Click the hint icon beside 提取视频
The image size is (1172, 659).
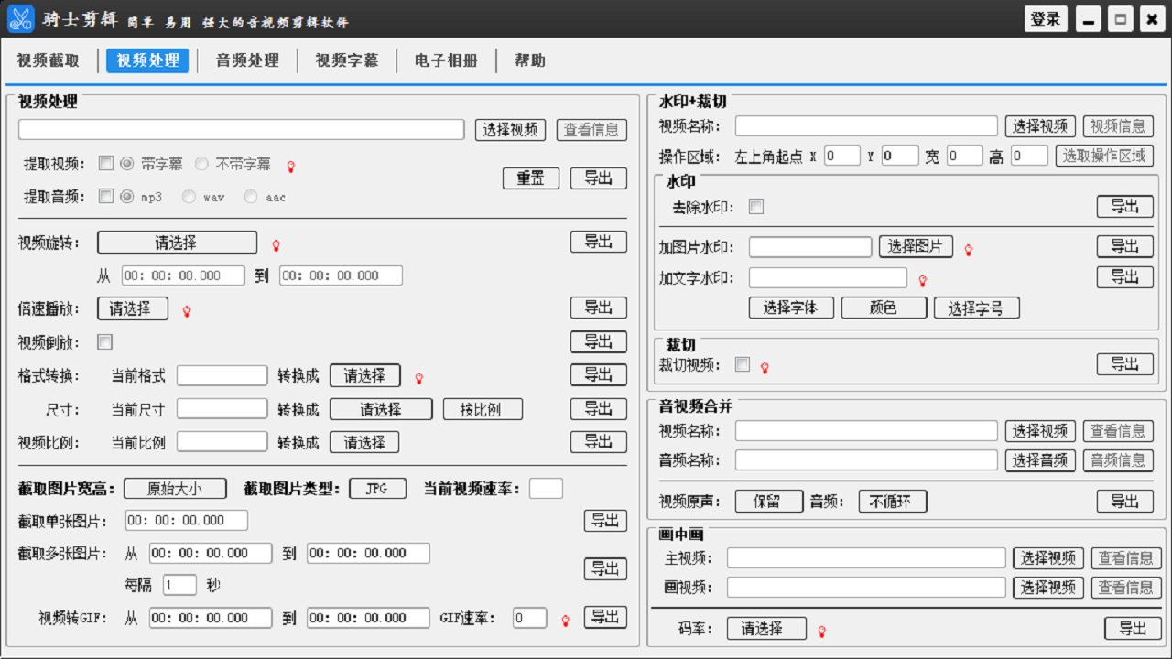point(291,166)
